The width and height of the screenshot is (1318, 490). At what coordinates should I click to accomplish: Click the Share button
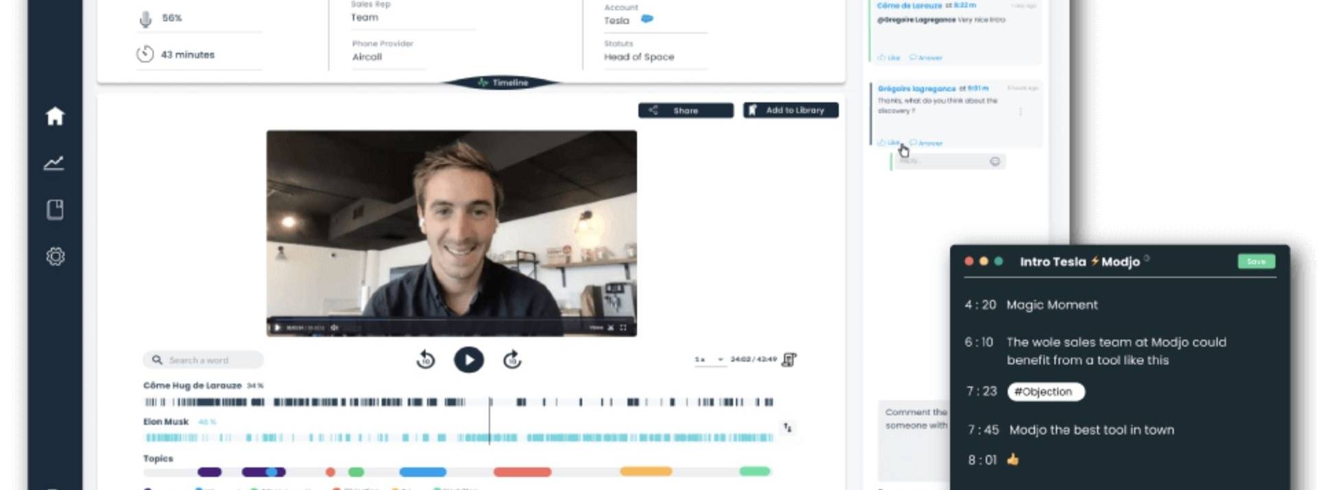(x=685, y=110)
